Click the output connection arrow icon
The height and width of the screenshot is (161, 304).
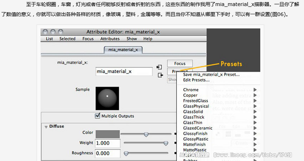pyautogui.click(x=161, y=75)
